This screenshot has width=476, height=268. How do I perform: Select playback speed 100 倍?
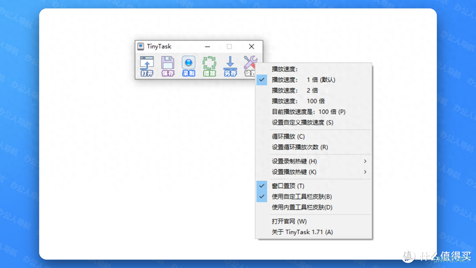[314, 101]
